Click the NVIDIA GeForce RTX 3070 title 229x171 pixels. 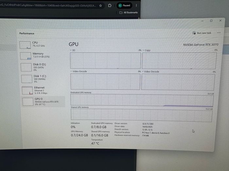(x=201, y=45)
